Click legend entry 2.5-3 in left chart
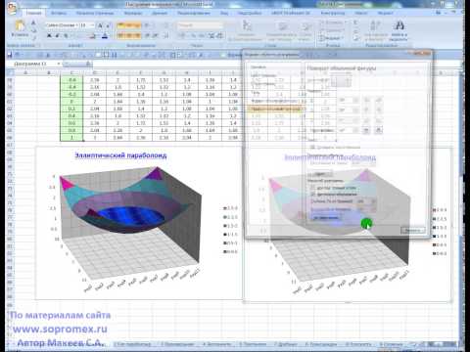The image size is (470, 352). pyautogui.click(x=230, y=208)
